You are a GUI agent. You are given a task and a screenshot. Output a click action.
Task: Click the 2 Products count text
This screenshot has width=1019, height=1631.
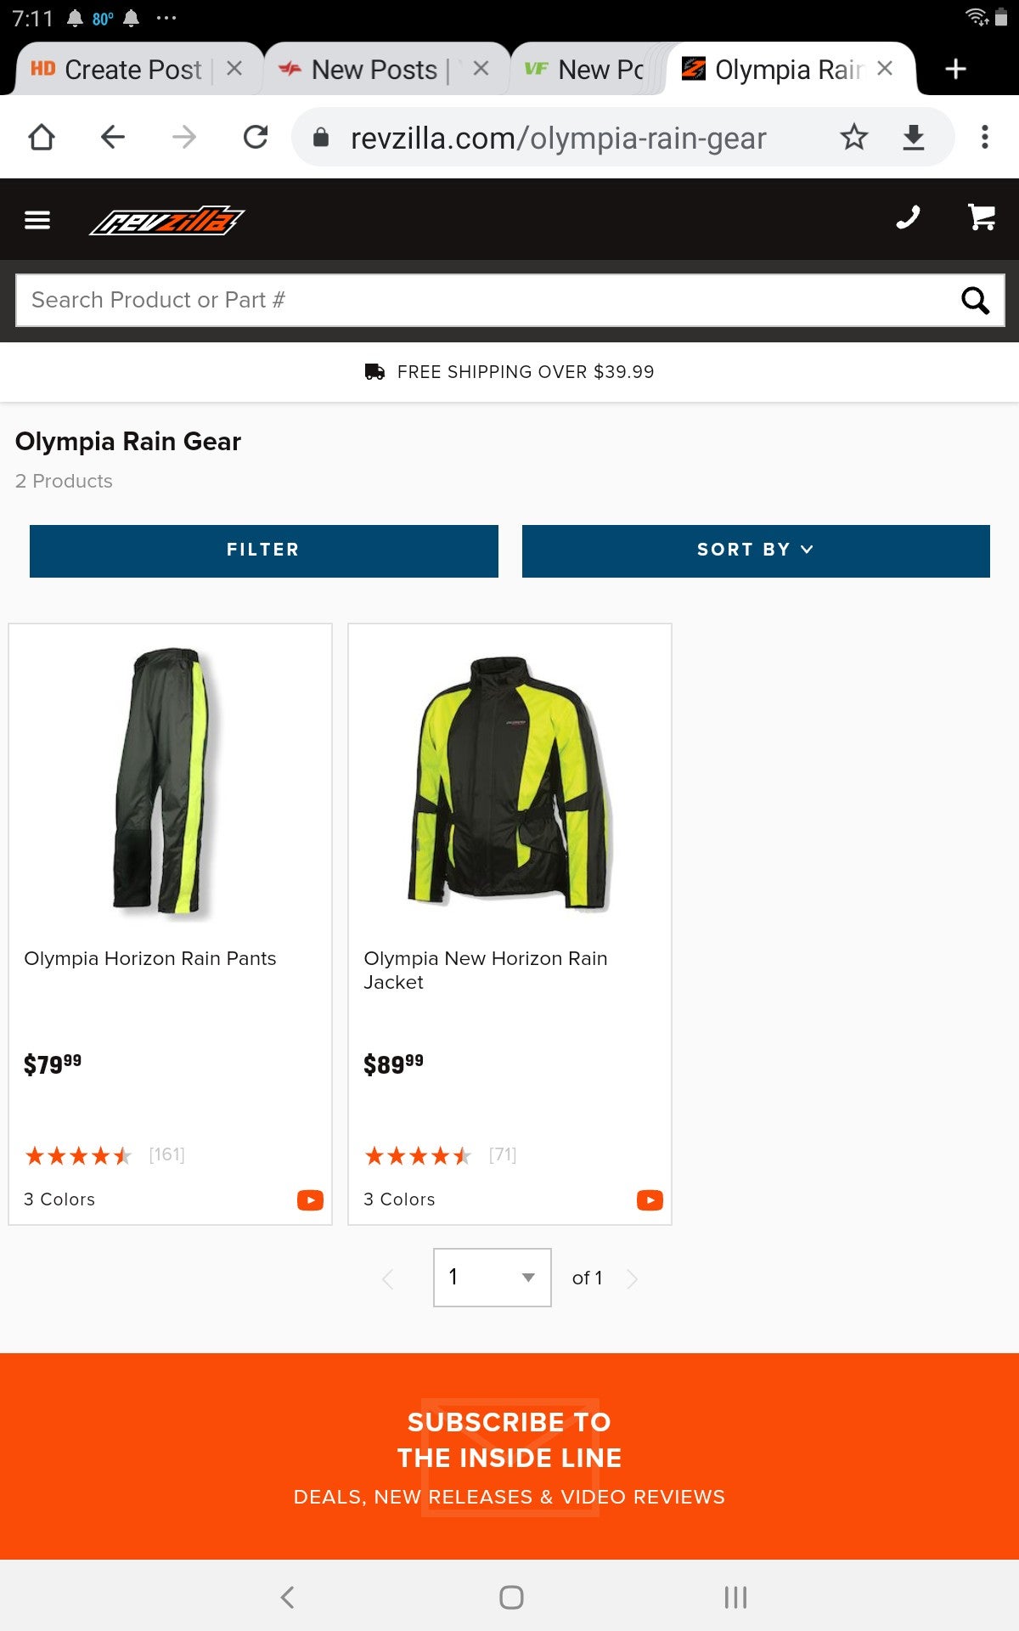coord(64,481)
